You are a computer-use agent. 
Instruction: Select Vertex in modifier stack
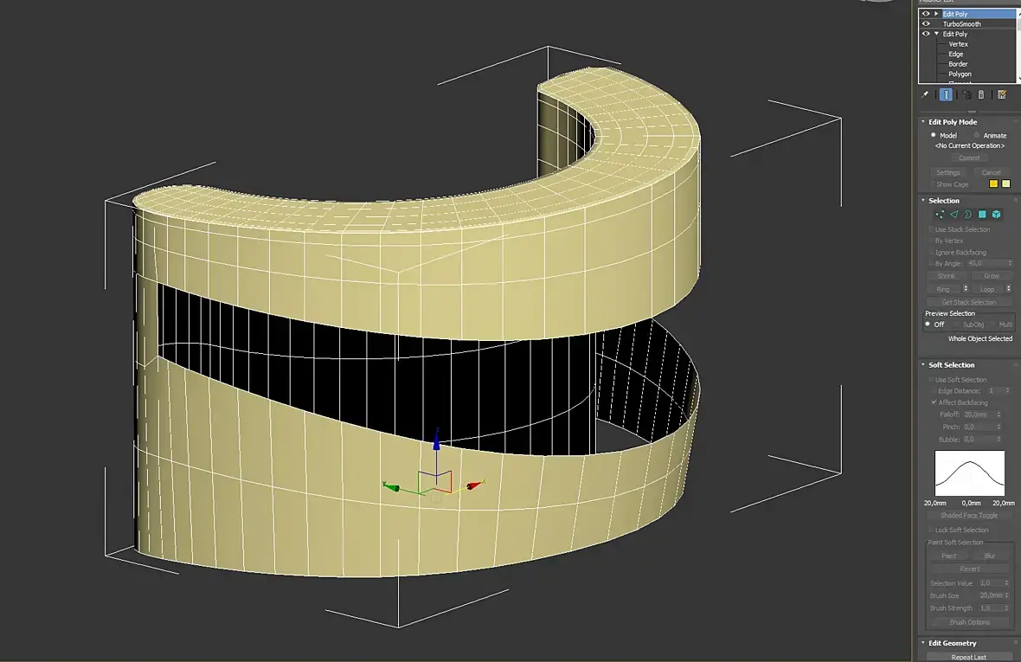point(958,44)
